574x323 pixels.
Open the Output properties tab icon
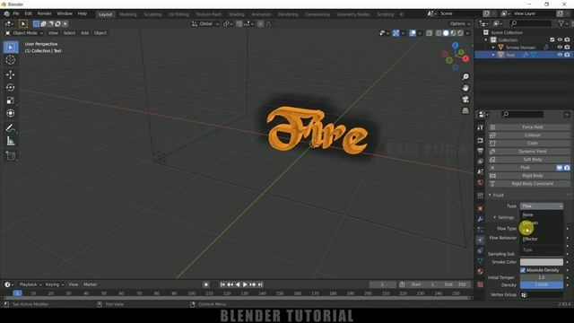point(481,151)
